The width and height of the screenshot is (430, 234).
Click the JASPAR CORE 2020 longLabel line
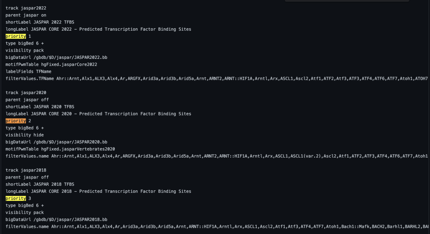(98, 113)
